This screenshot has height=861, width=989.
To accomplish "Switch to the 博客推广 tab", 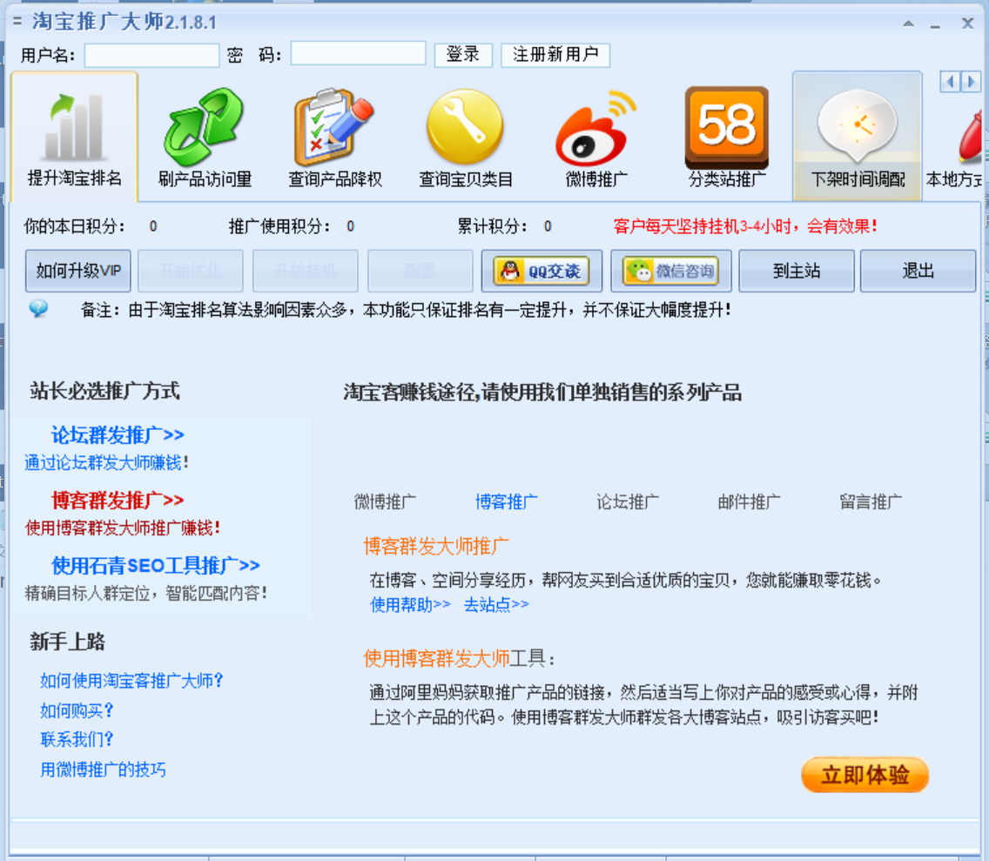I will click(x=506, y=502).
